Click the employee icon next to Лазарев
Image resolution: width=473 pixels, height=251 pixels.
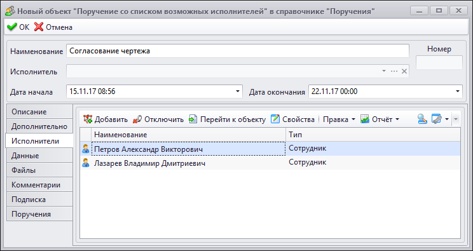coord(86,163)
